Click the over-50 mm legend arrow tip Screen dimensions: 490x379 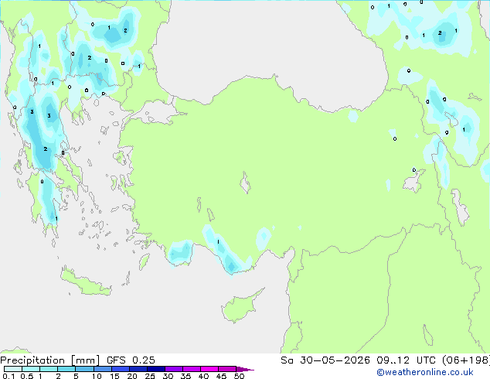(245, 369)
